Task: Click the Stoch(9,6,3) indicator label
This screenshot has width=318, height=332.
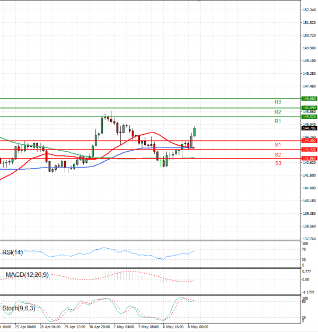Action: [x=19, y=308]
